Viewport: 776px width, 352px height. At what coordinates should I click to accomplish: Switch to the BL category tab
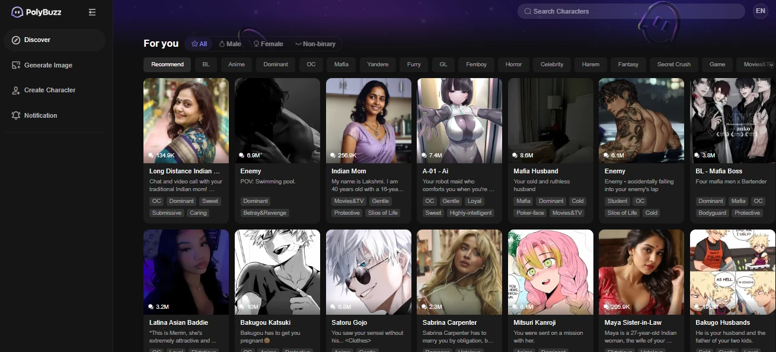206,64
